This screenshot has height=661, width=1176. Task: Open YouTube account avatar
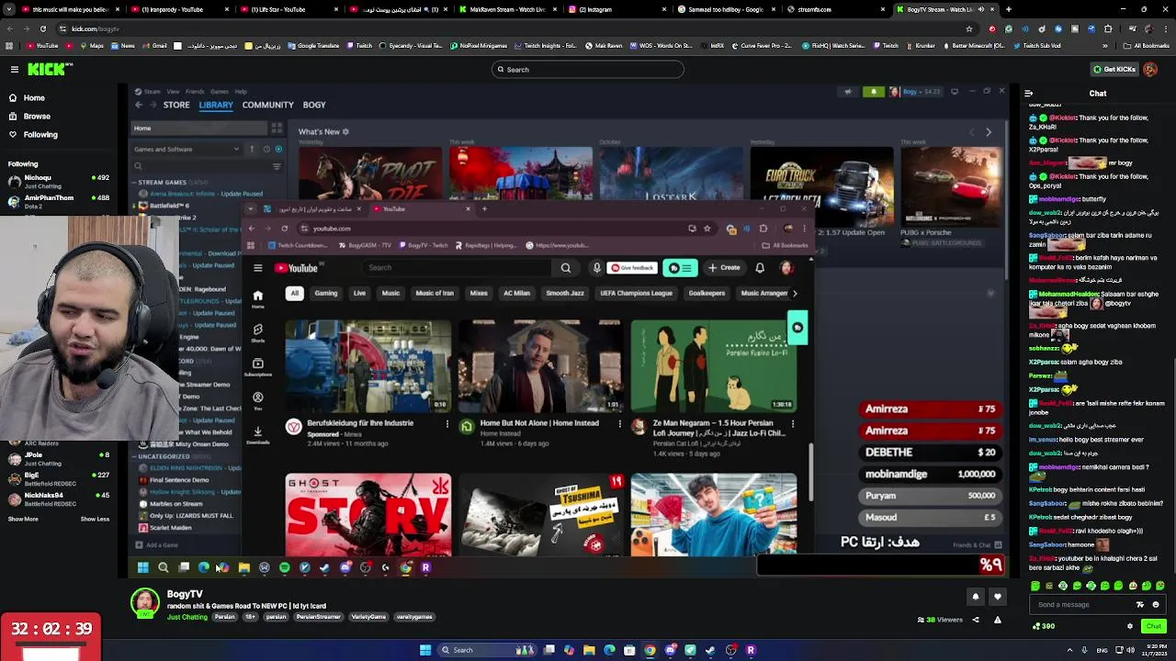click(x=786, y=268)
